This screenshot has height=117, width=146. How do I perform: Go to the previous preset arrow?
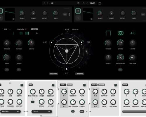tap(44, 3)
